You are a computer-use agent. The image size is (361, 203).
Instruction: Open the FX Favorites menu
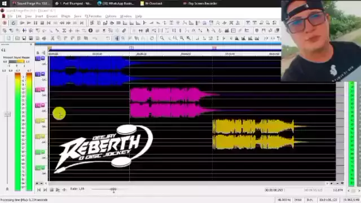[93, 16]
